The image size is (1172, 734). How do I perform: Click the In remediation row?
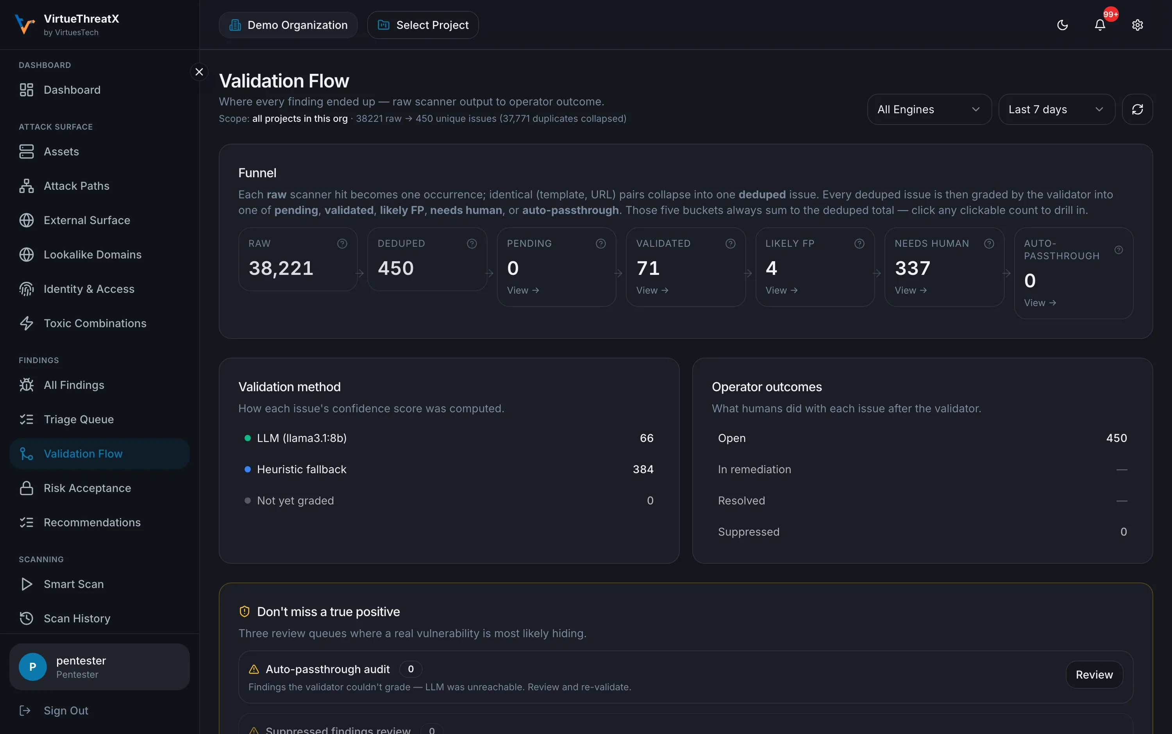tap(922, 469)
